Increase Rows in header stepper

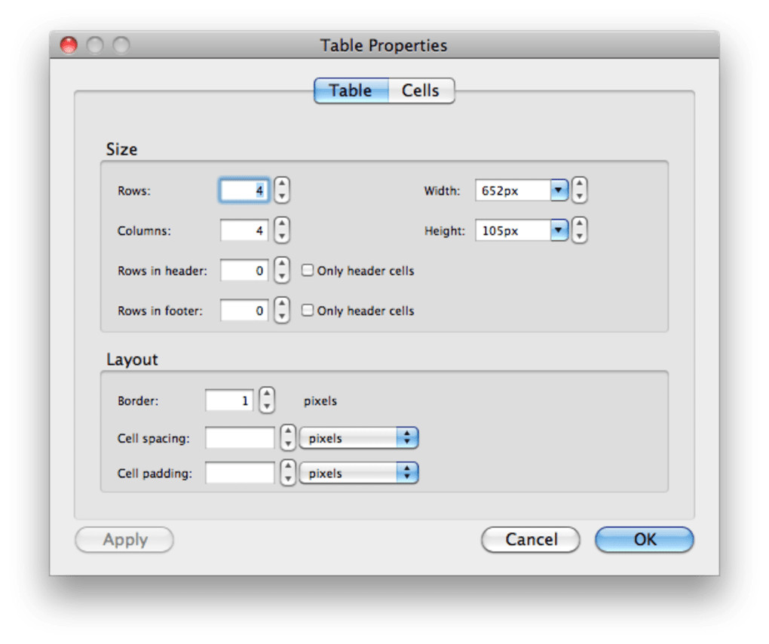click(x=281, y=264)
